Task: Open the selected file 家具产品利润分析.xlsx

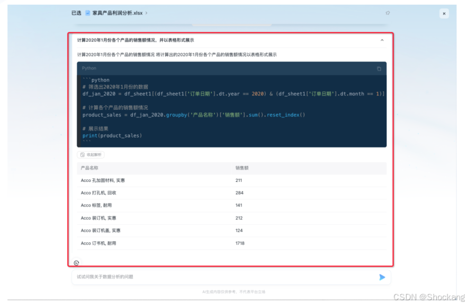Action: (x=118, y=13)
